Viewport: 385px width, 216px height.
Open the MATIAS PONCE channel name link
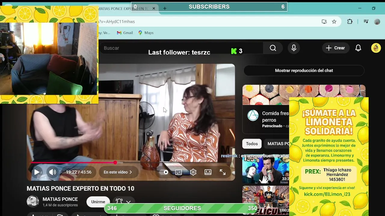60,199
